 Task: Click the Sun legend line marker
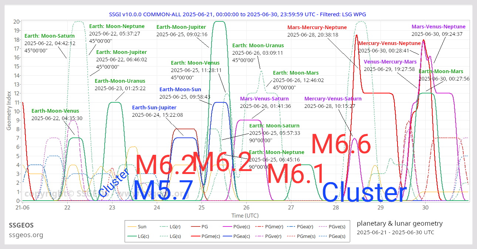pyautogui.click(x=131, y=227)
